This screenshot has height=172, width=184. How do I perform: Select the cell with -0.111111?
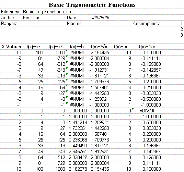point(147,58)
